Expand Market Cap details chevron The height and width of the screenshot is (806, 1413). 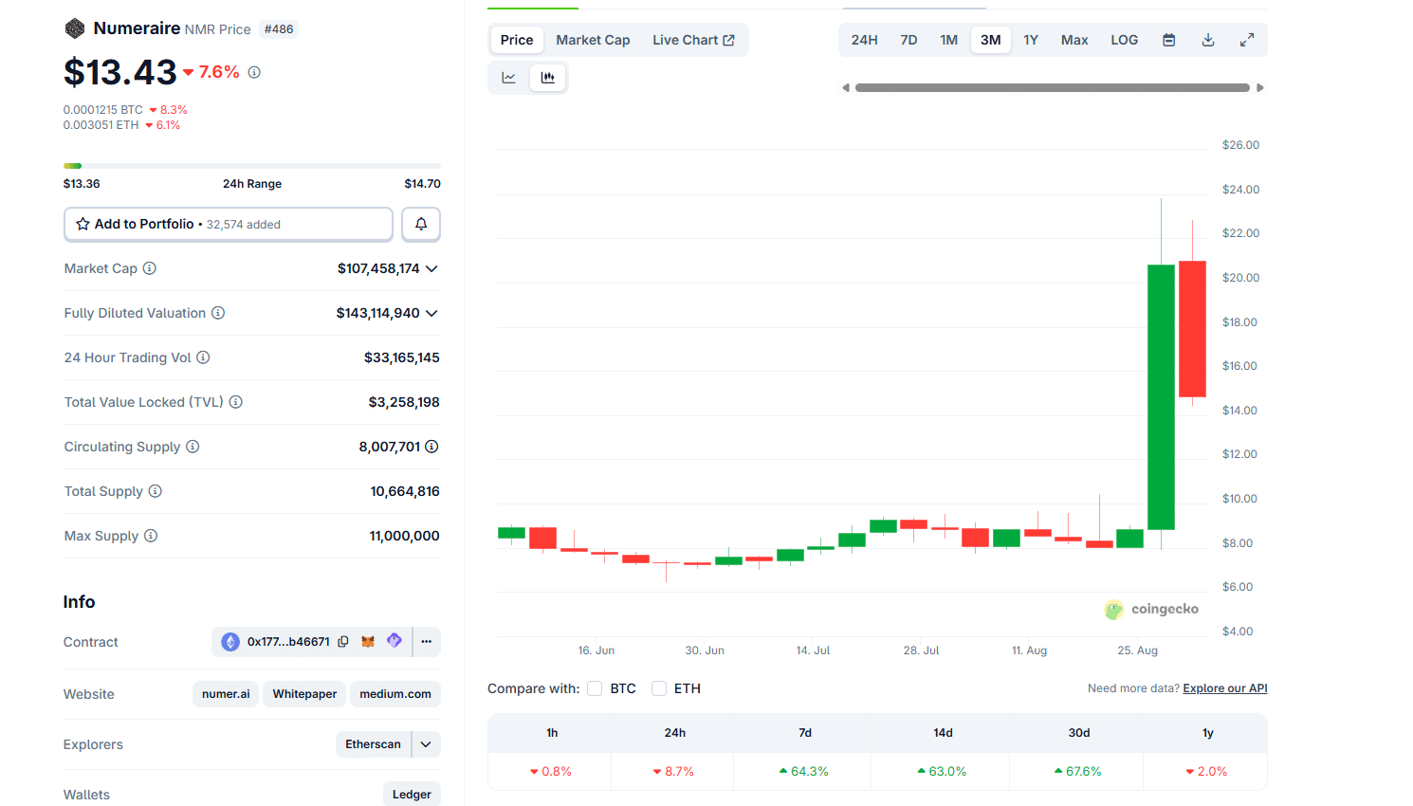431,268
